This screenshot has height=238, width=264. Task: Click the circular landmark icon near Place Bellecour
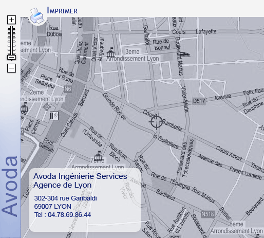click(x=47, y=107)
